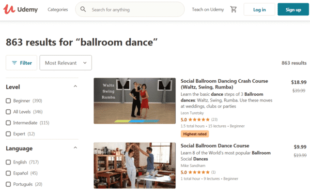
Task: Click the $18.99 price
Action: point(298,82)
